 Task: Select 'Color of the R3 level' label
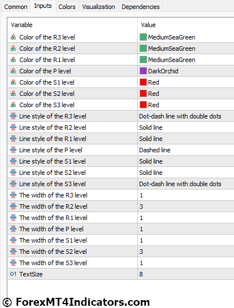click(x=47, y=37)
